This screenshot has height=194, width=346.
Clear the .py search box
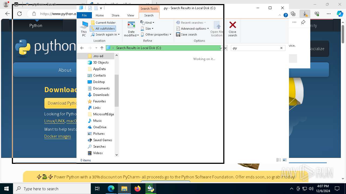coord(281,48)
